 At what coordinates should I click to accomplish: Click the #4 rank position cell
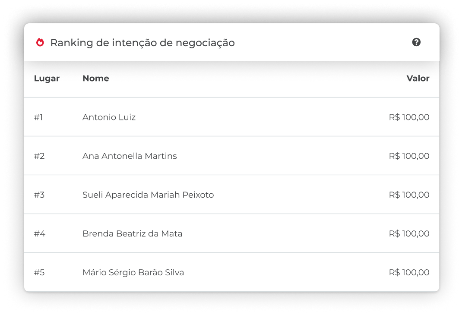[39, 234]
